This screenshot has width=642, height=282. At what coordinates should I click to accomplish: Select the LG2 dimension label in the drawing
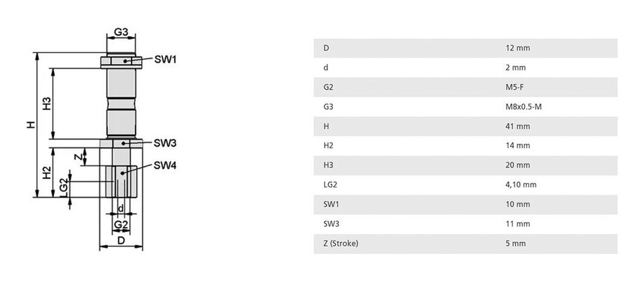click(x=63, y=187)
